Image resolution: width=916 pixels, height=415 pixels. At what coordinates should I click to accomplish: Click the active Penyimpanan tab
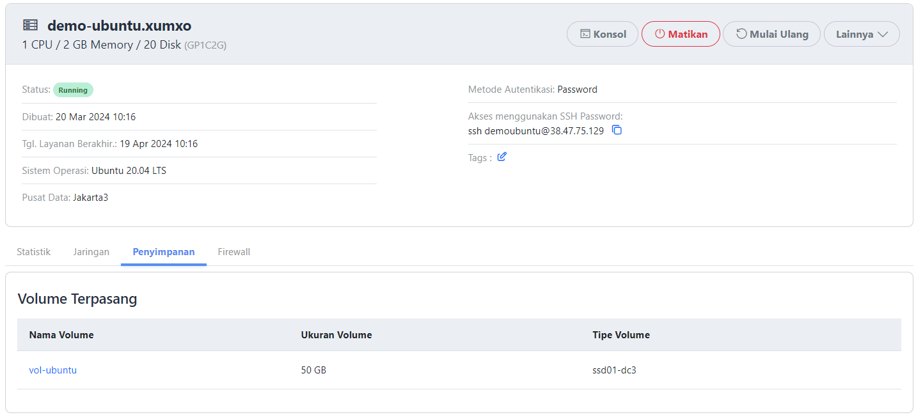(163, 251)
